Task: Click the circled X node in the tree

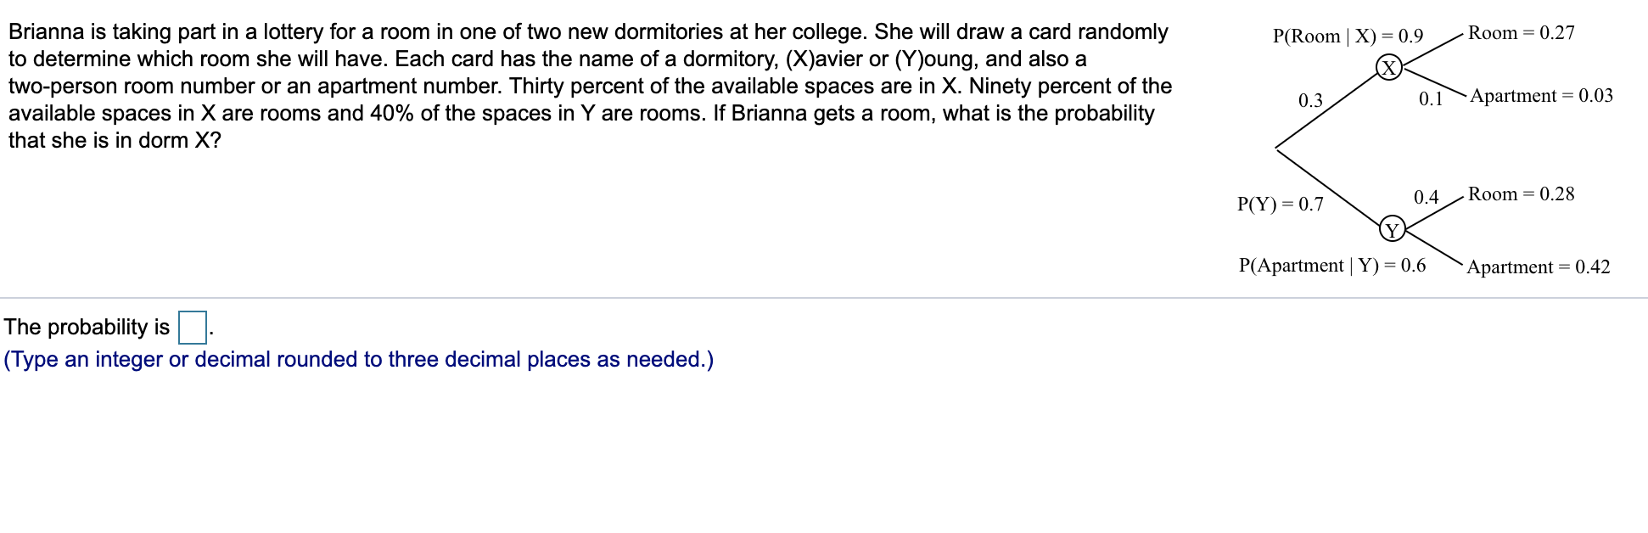Action: click(1388, 68)
